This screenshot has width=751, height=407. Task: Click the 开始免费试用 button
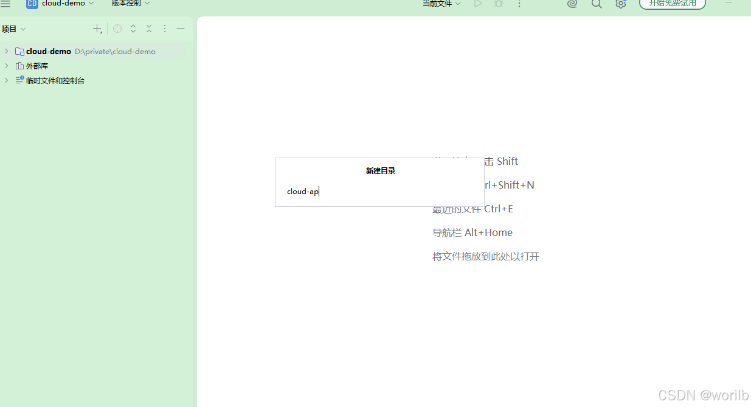pos(673,4)
